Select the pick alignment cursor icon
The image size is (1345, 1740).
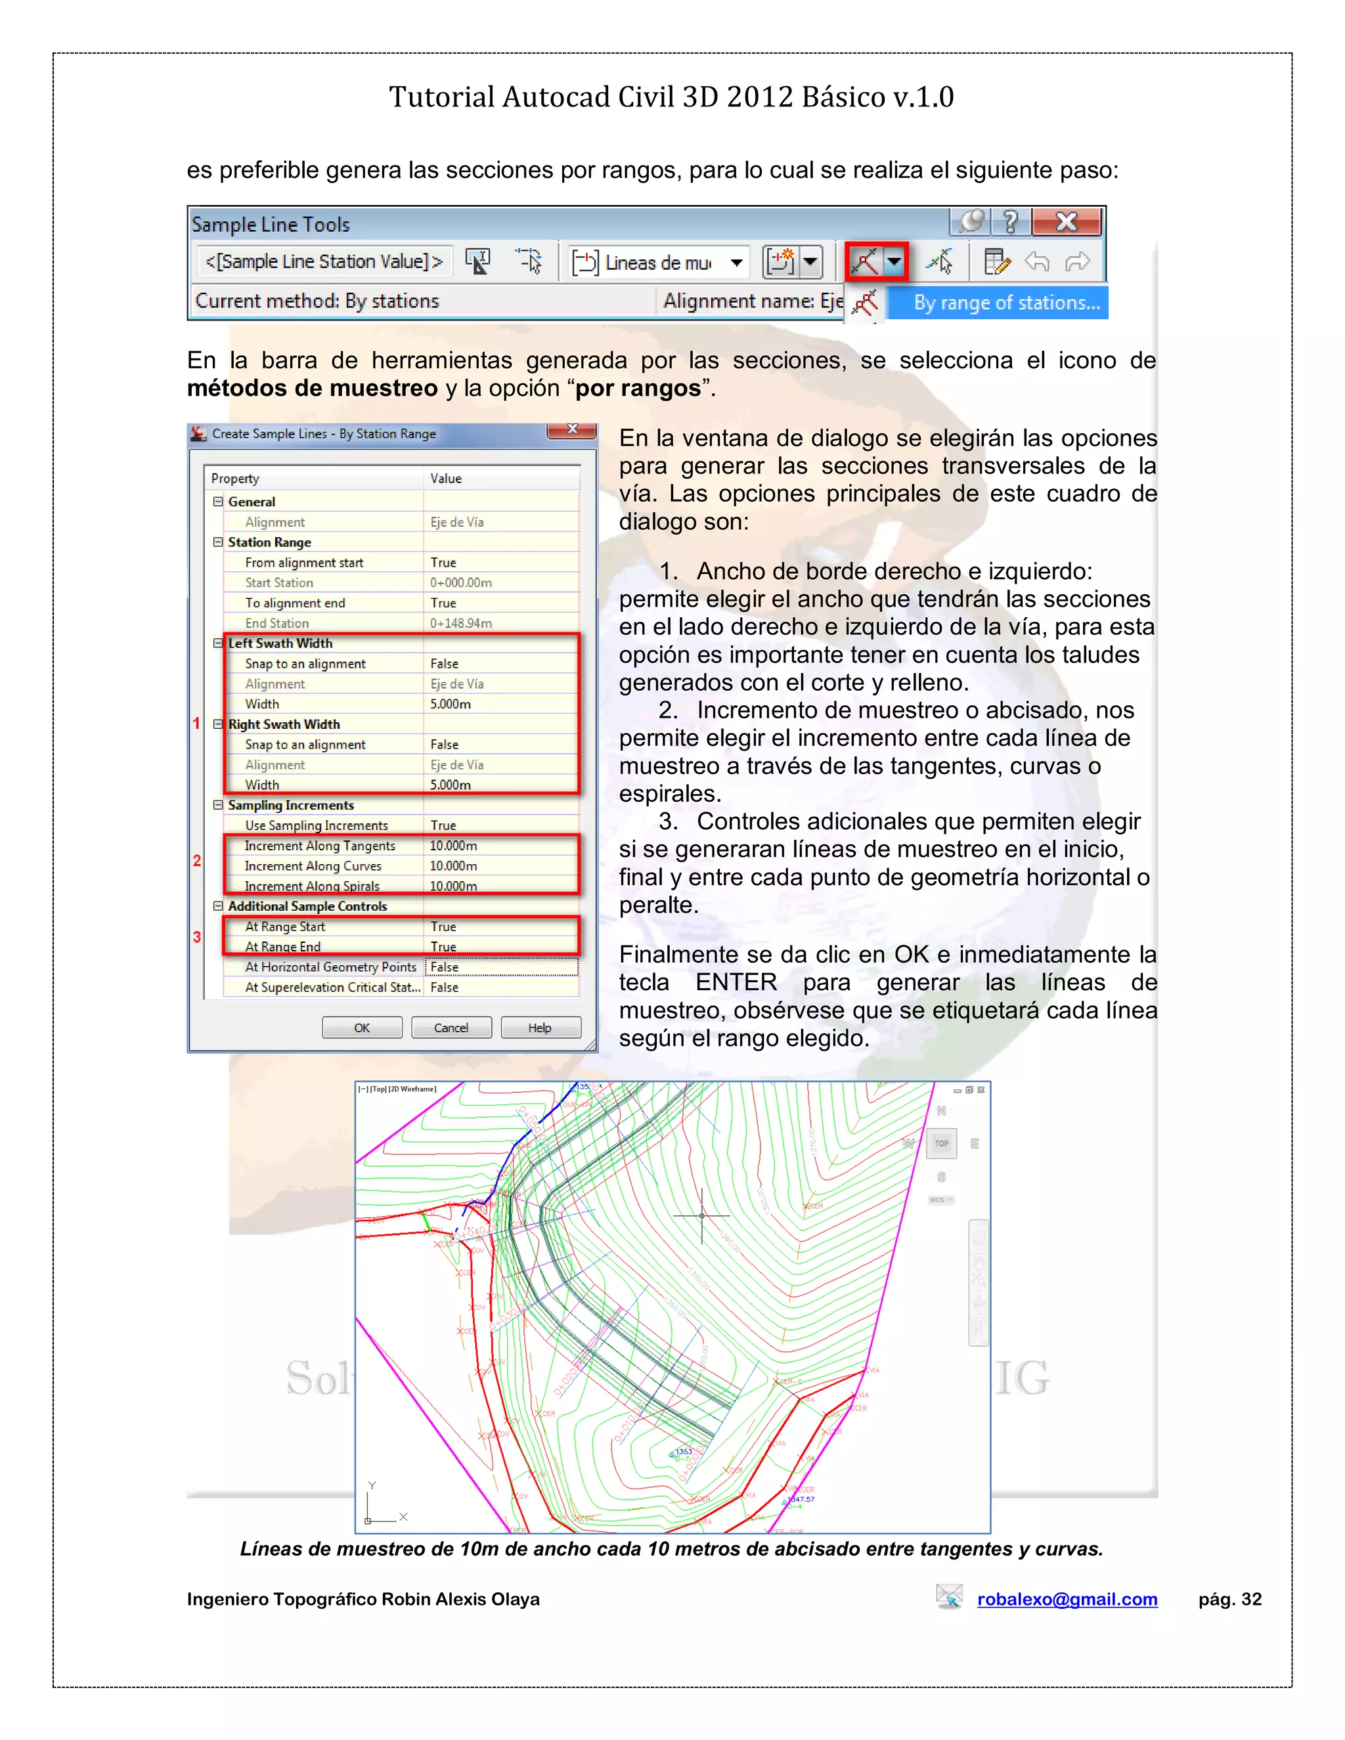pos(528,261)
